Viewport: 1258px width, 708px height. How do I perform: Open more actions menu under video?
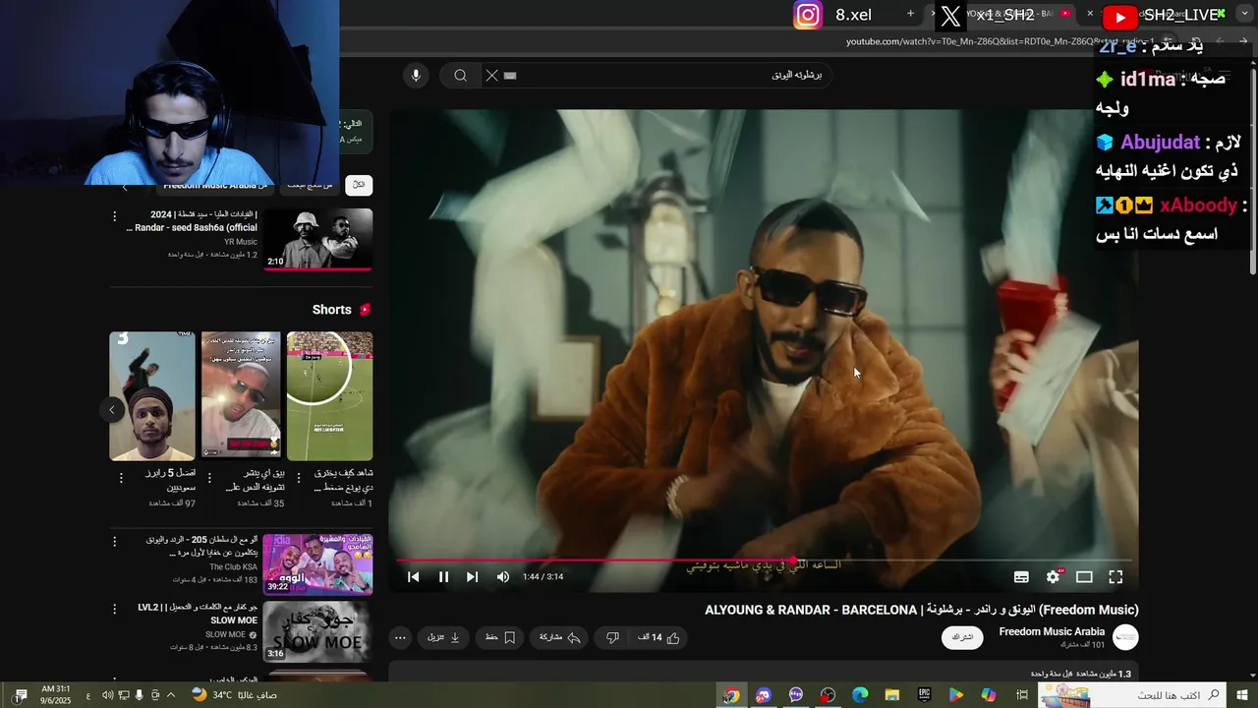(x=400, y=637)
